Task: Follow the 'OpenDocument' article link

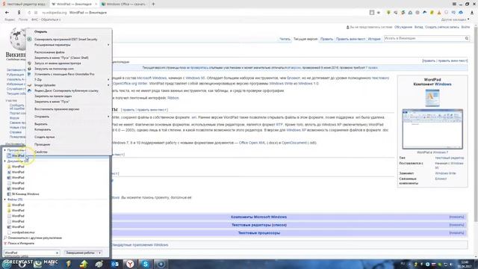Action: click(x=294, y=143)
